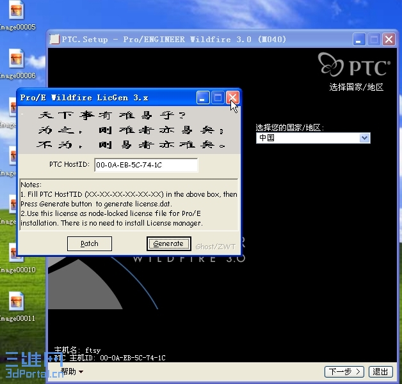The width and height of the screenshot is (402, 384).
Task: Select the Image00006 desktop icon
Action: [17, 64]
